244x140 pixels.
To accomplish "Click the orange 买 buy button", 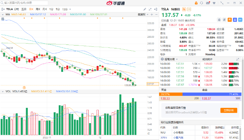I will [x=230, y=20].
